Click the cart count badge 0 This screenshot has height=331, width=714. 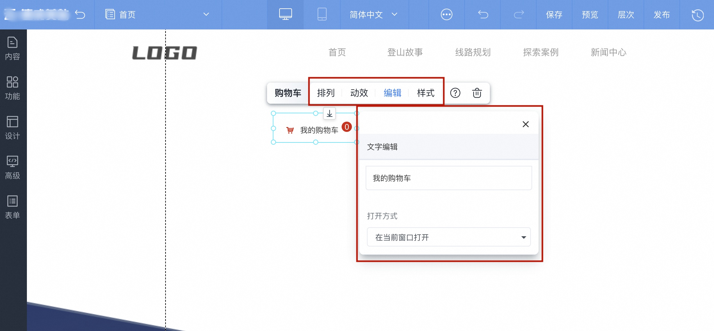click(347, 127)
